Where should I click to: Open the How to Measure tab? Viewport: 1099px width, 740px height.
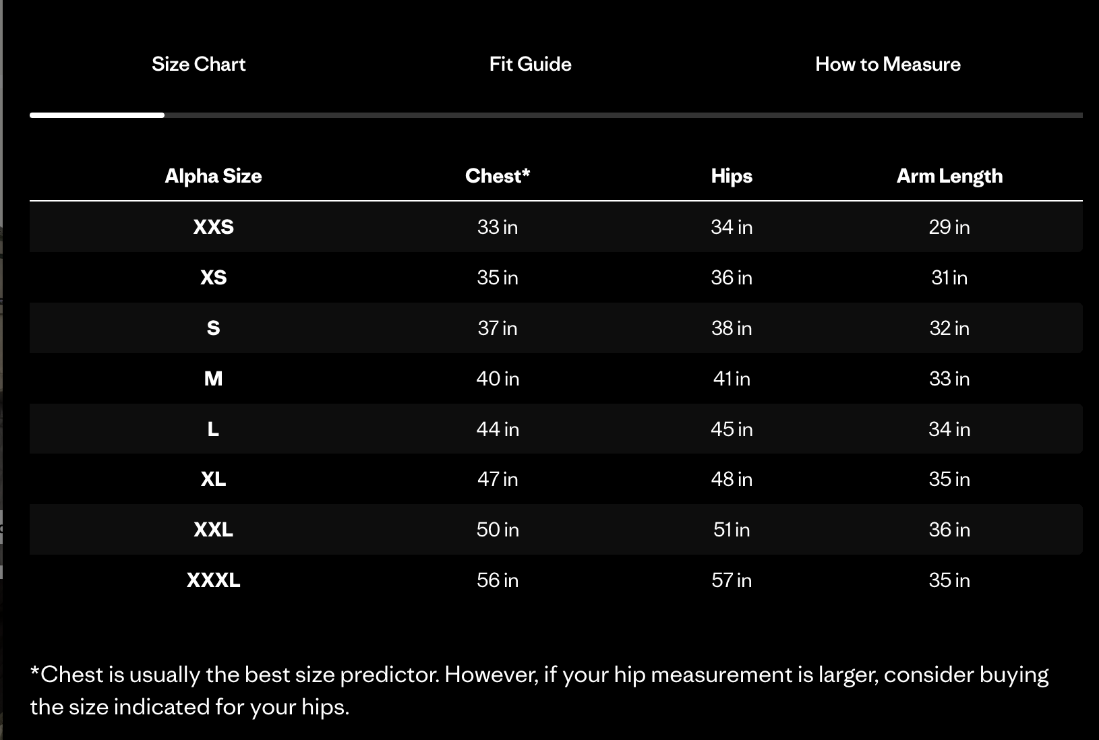888,64
